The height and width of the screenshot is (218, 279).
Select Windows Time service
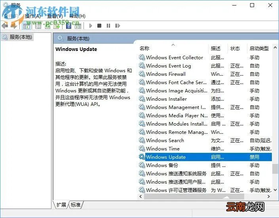(205, 148)
